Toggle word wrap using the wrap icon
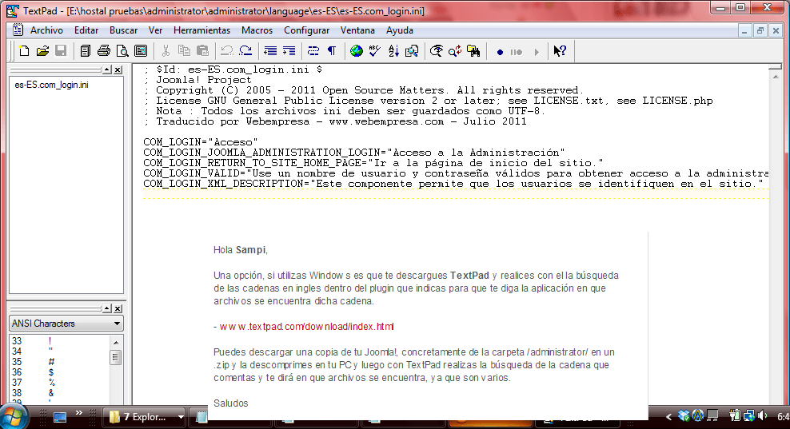This screenshot has width=790, height=429. [313, 51]
